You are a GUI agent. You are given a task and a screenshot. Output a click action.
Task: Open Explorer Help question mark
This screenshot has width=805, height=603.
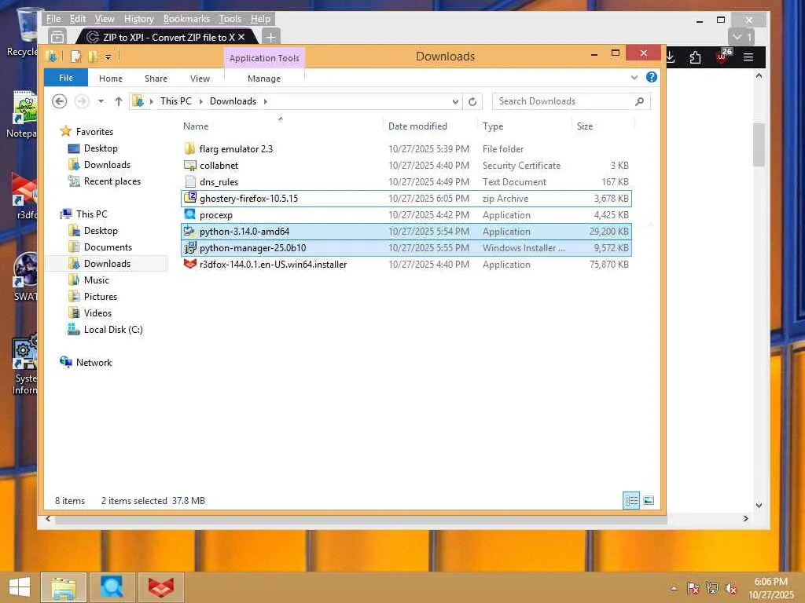(652, 78)
